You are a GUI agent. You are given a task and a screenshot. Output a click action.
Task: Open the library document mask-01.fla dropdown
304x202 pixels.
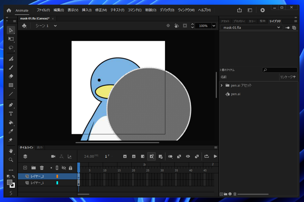coord(252,27)
